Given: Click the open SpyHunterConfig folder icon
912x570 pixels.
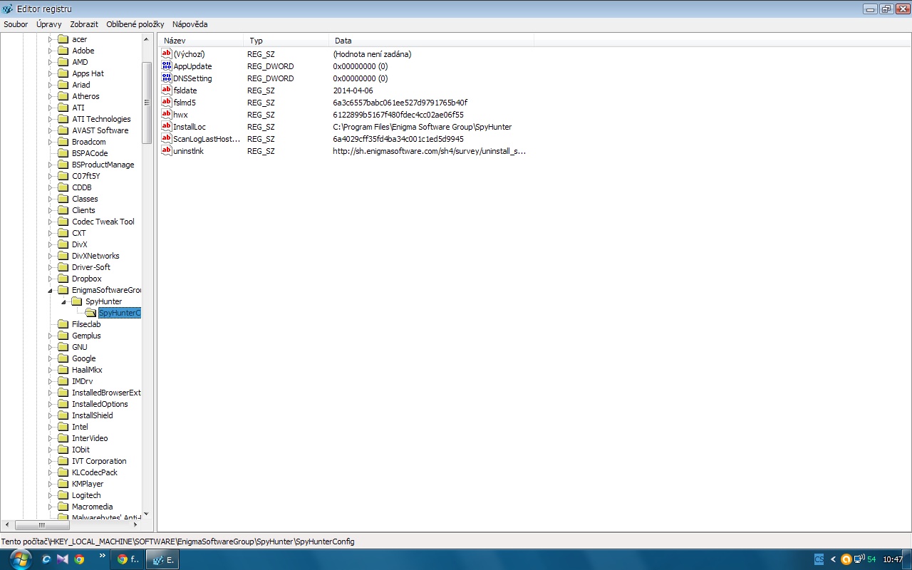Looking at the screenshot, I should pyautogui.click(x=90, y=313).
